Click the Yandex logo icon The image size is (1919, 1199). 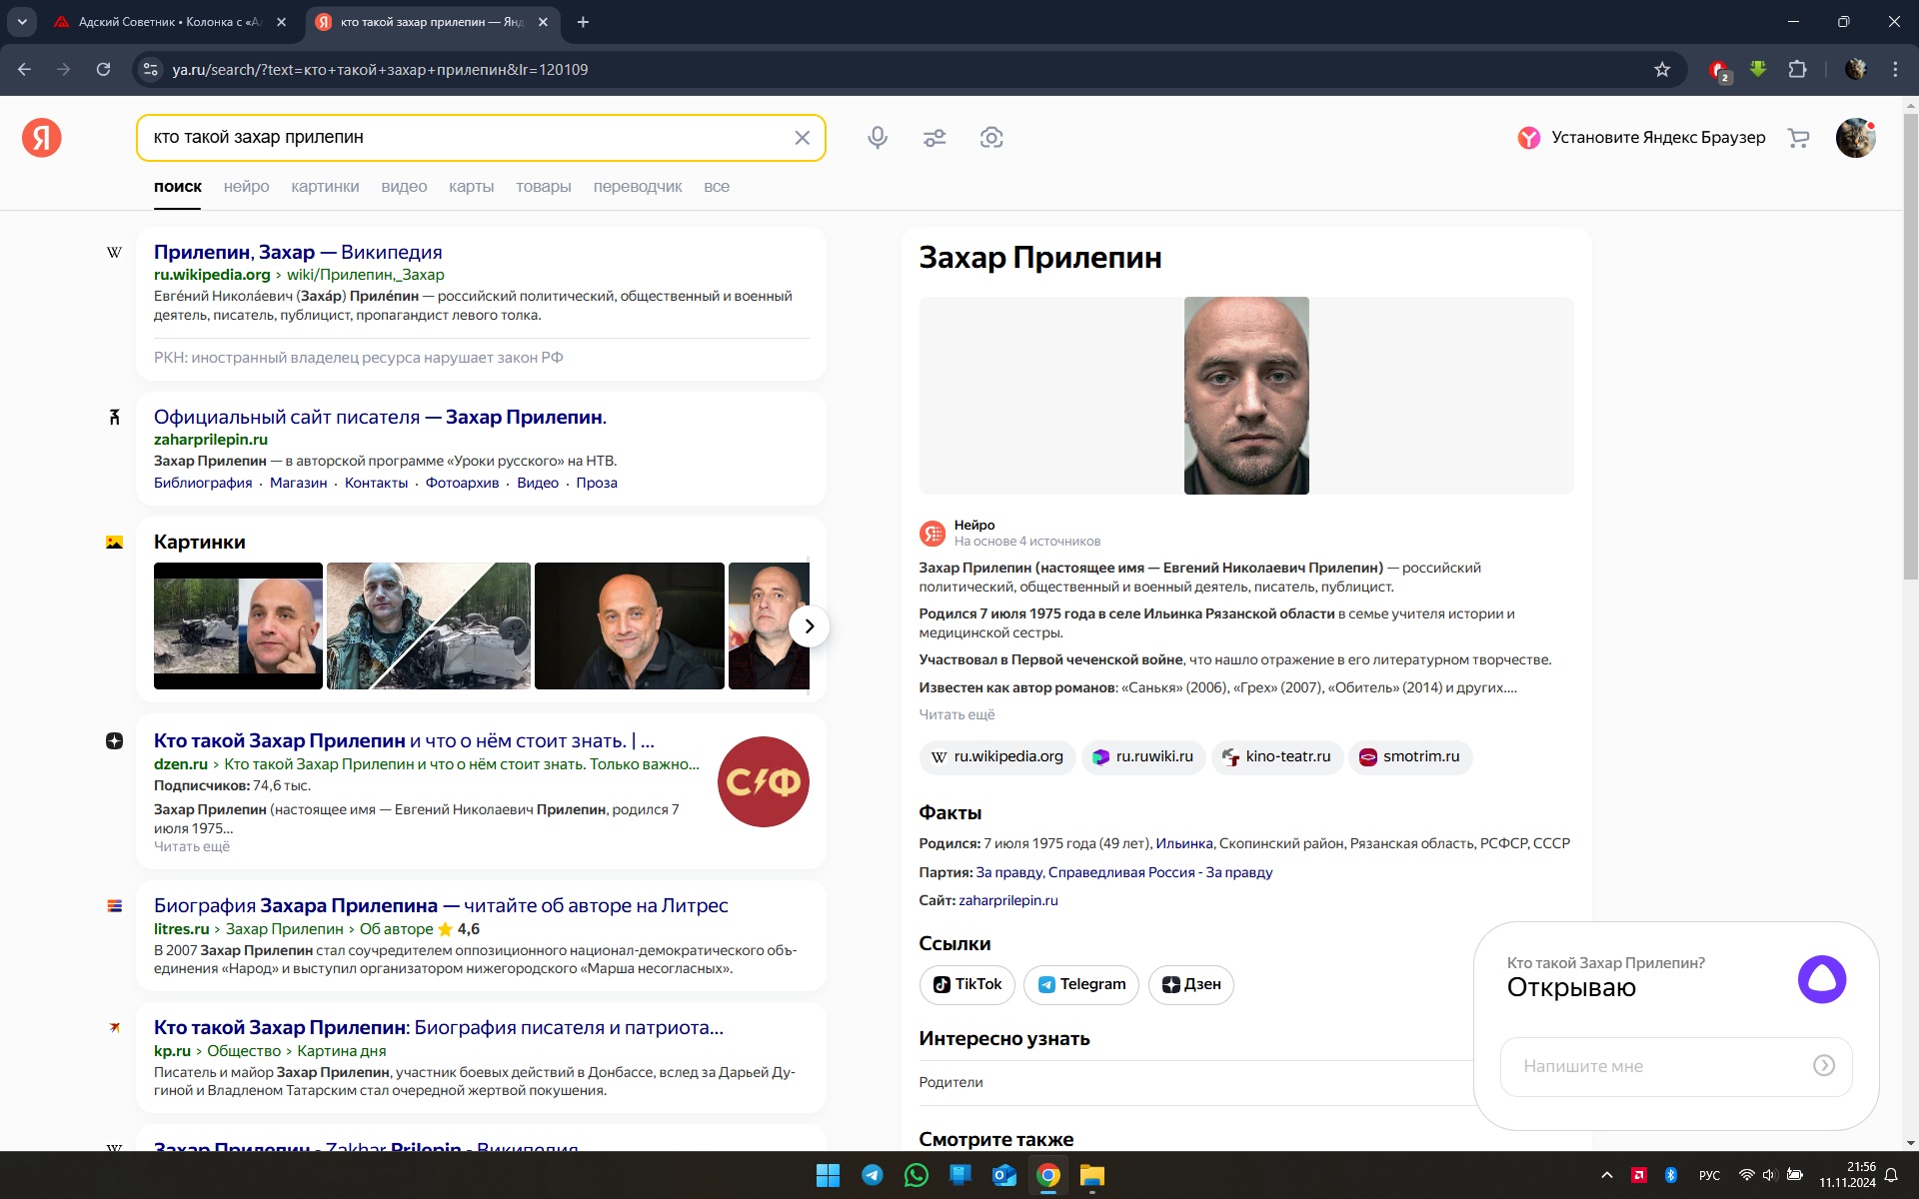pyautogui.click(x=42, y=138)
